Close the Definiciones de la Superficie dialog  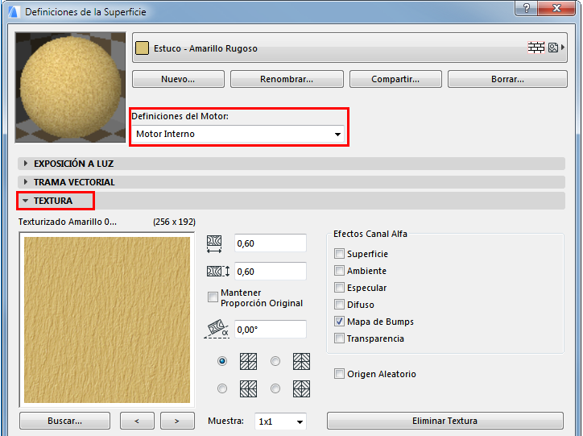pyautogui.click(x=556, y=8)
